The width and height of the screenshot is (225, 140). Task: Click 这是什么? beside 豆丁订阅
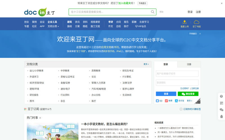pyautogui.click(x=46, y=109)
